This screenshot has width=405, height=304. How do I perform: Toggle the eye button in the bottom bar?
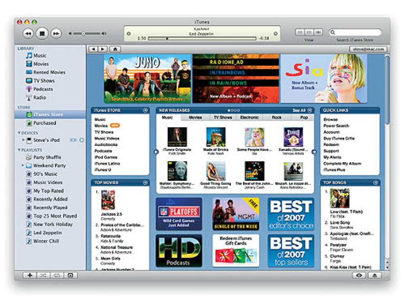click(359, 275)
